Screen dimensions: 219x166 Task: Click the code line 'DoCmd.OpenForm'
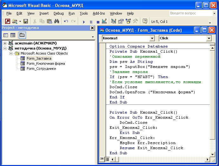coord(152,92)
